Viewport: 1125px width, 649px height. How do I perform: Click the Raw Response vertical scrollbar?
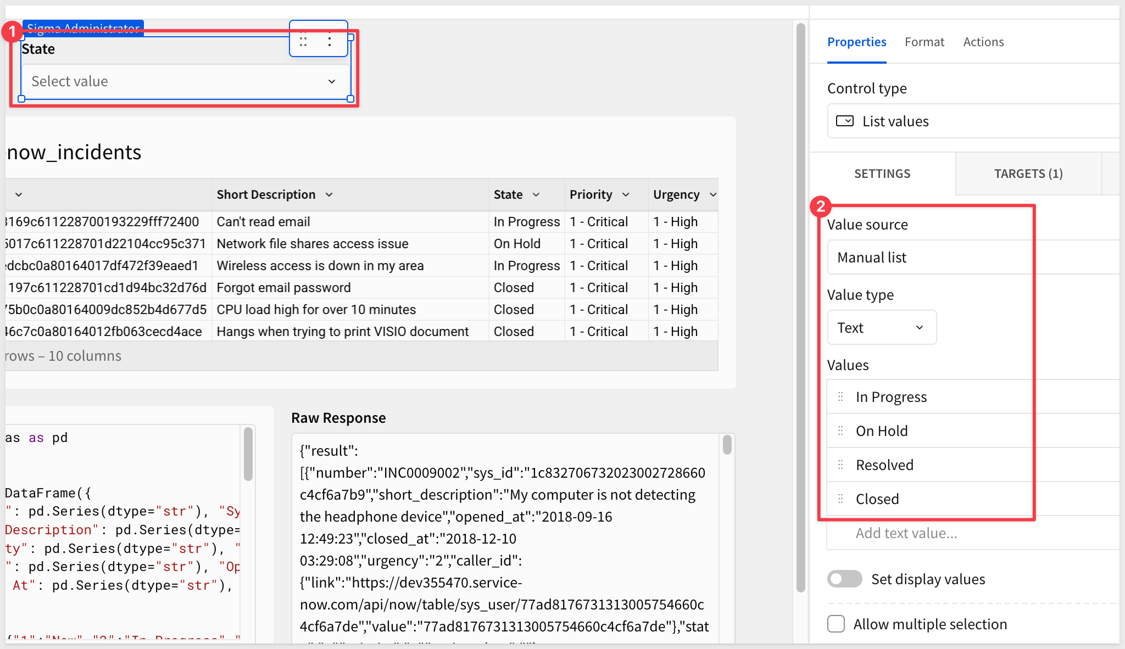pyautogui.click(x=727, y=445)
